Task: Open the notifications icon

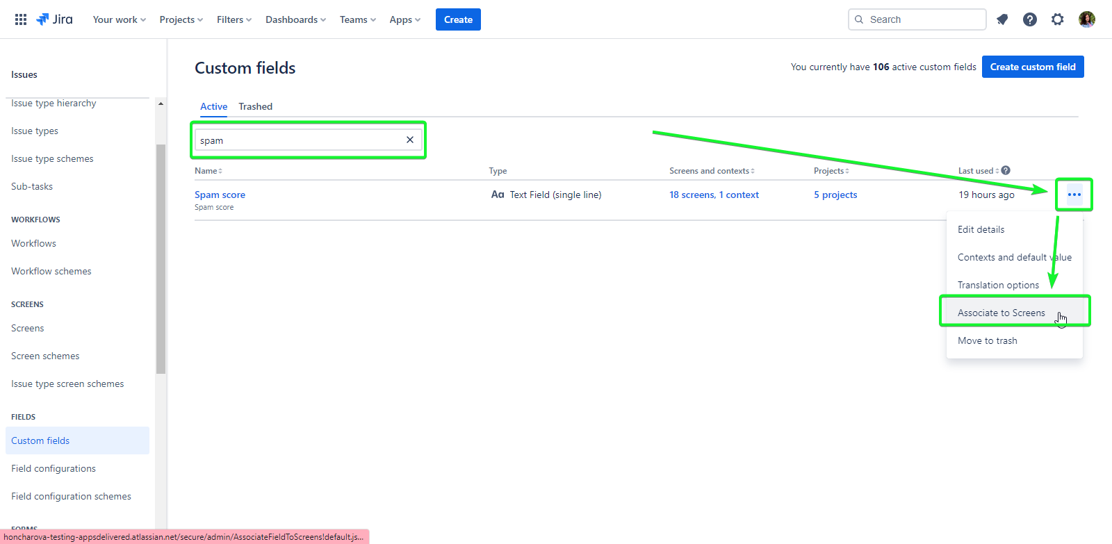Action: click(1002, 19)
